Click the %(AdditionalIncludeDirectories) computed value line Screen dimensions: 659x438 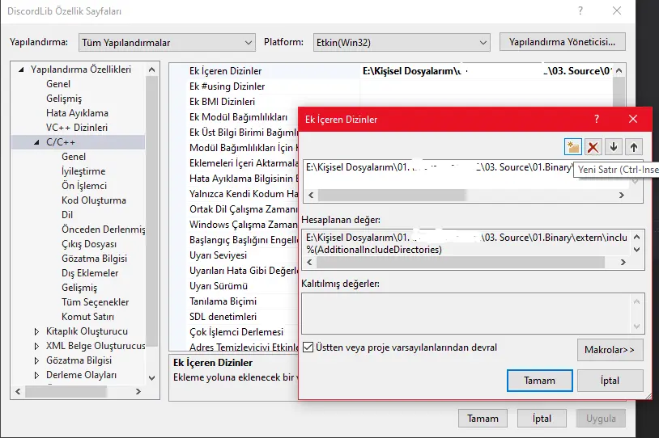tap(374, 250)
